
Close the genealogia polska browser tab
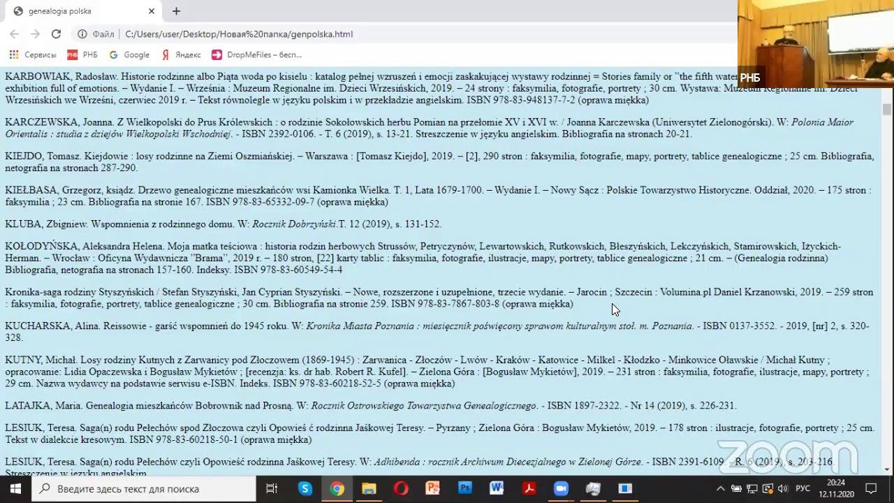point(152,11)
